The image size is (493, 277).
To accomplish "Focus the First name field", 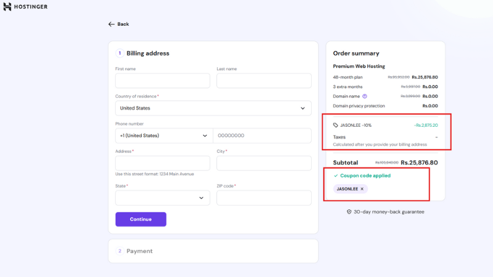I will tap(163, 81).
